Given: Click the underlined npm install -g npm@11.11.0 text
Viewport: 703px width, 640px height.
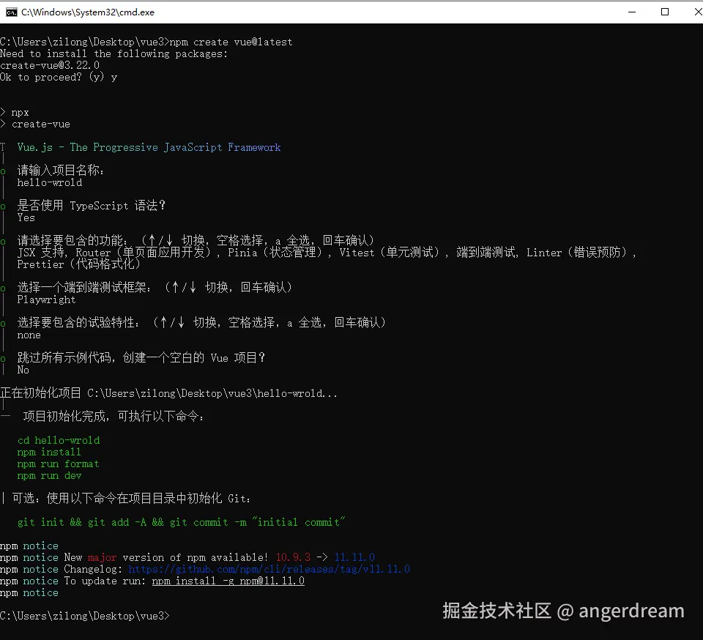Looking at the screenshot, I should pyautogui.click(x=228, y=581).
